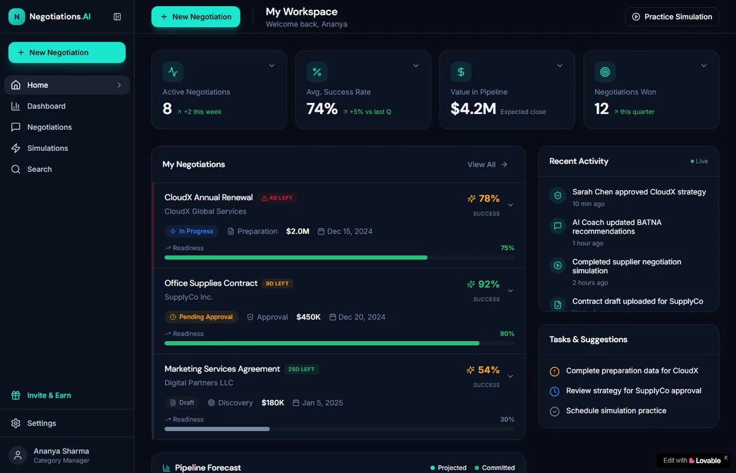This screenshot has width=736, height=473.
Task: Click the user avatar for Ananya Sharma
Action: click(x=18, y=455)
